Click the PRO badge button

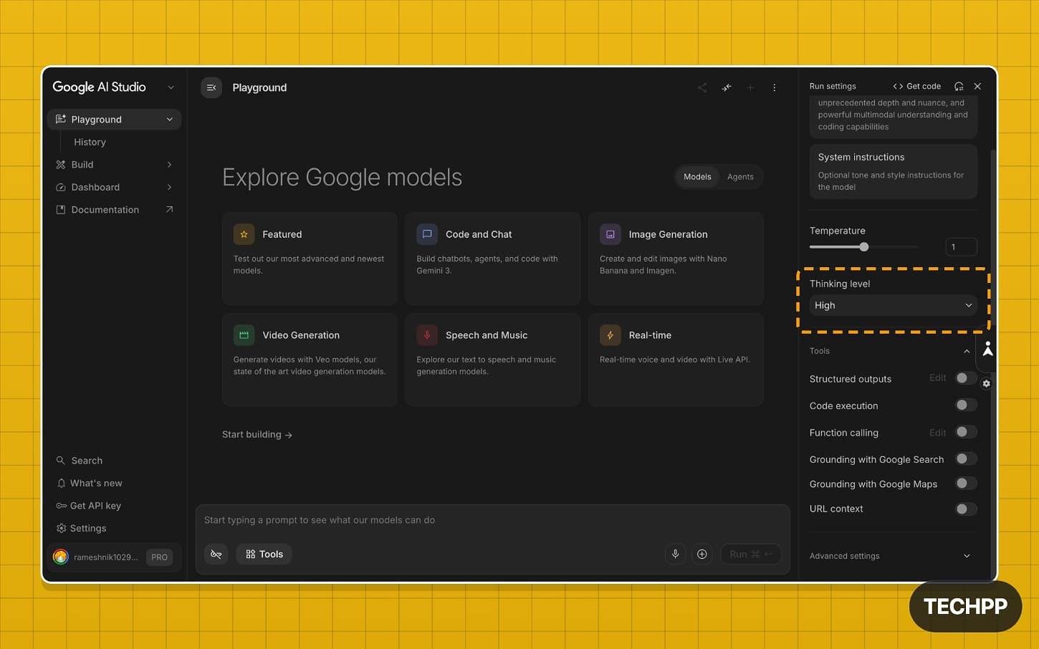point(159,557)
